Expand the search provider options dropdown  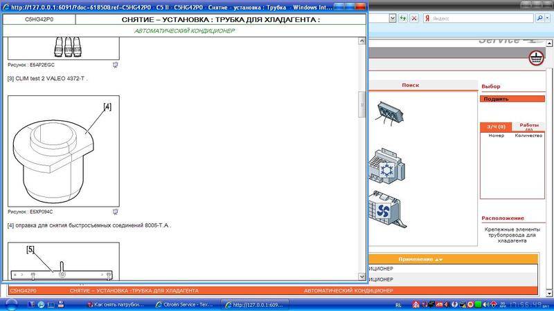click(549, 19)
